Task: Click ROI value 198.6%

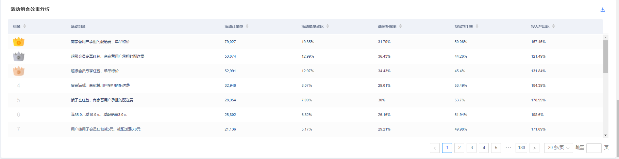Action: tap(537, 115)
